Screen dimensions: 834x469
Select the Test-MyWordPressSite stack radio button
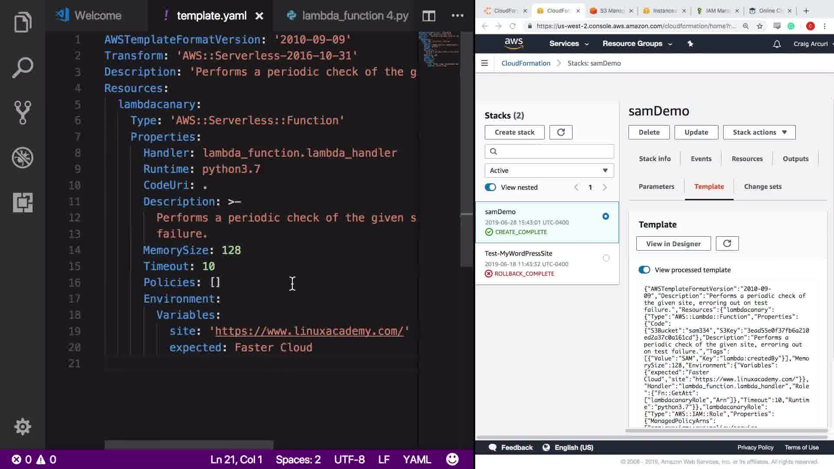coord(606,258)
